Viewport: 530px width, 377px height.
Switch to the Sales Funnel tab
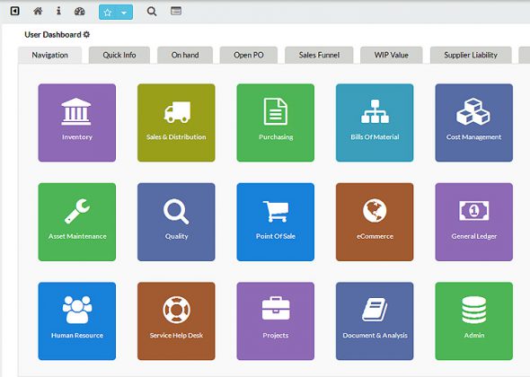pos(319,55)
